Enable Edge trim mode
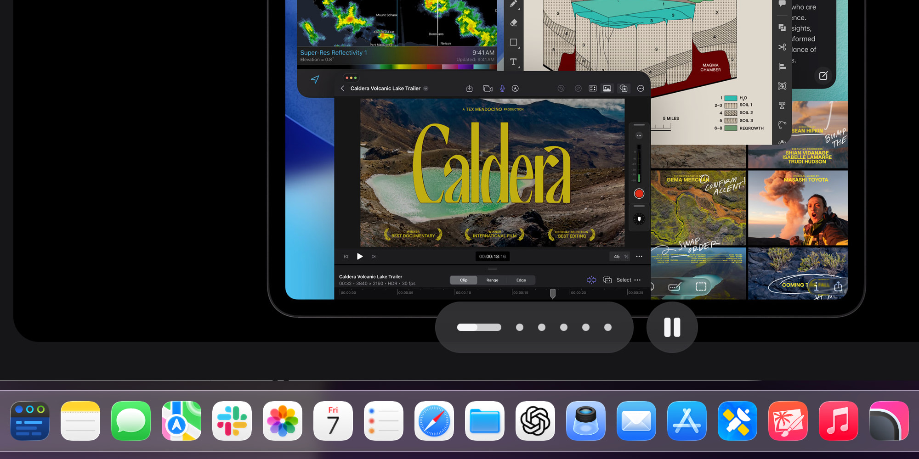The height and width of the screenshot is (459, 919). coord(521,280)
